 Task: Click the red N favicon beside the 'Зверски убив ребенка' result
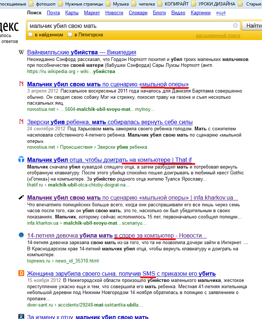click(x=21, y=122)
